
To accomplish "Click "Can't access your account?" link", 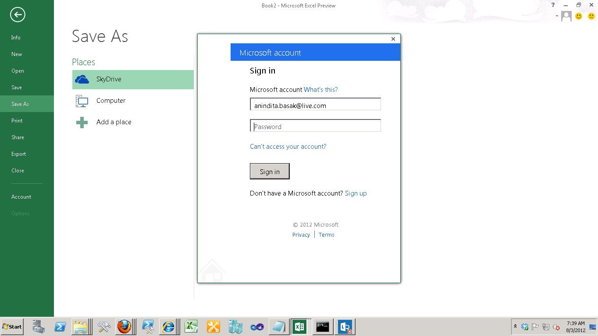I will (288, 147).
